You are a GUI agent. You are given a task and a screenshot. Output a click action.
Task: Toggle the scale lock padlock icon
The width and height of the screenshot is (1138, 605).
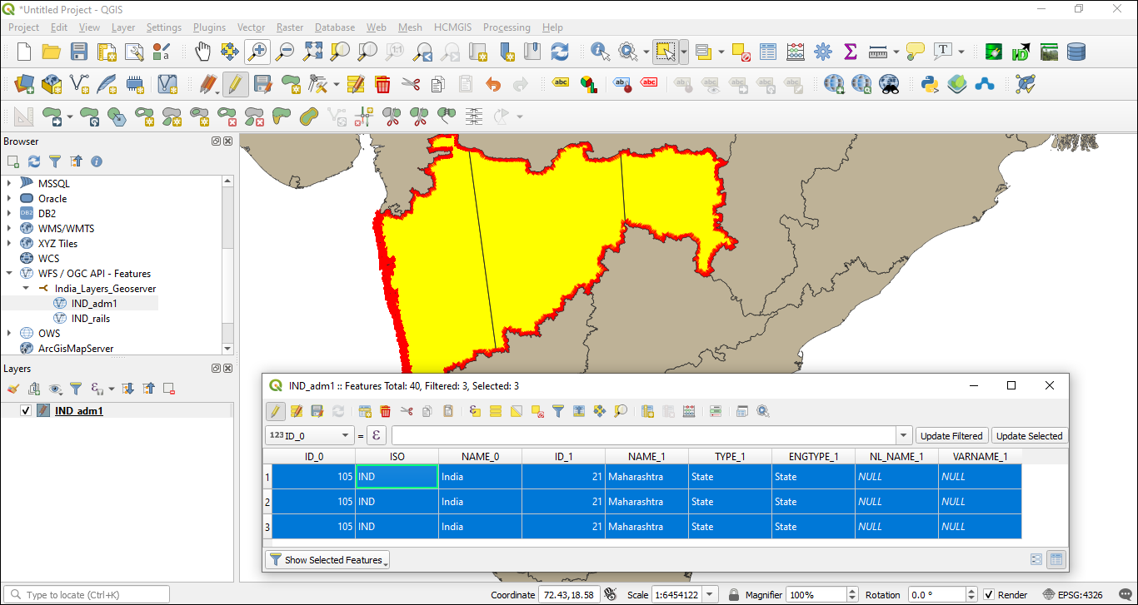734,595
